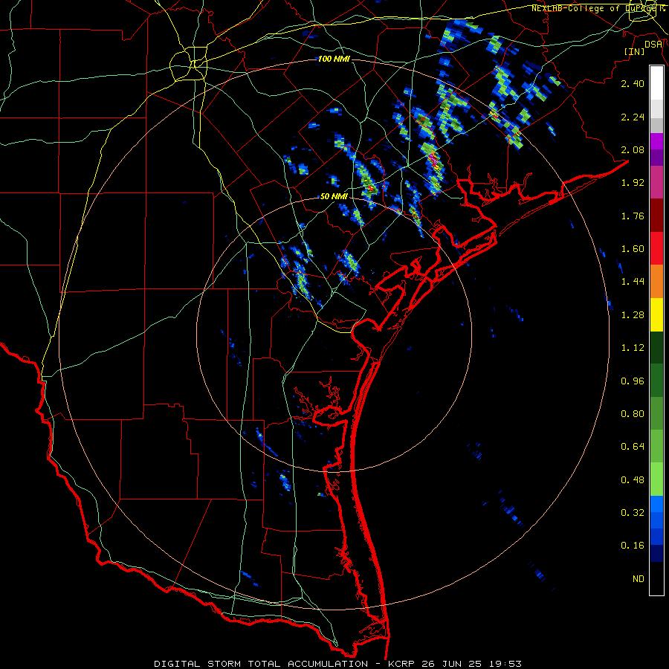
Task: Click the [IN] units label
Action: point(634,51)
